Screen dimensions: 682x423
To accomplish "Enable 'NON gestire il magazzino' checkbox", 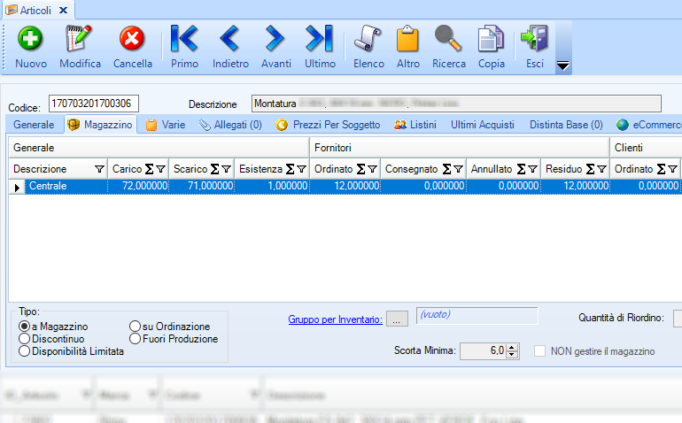I will [539, 351].
